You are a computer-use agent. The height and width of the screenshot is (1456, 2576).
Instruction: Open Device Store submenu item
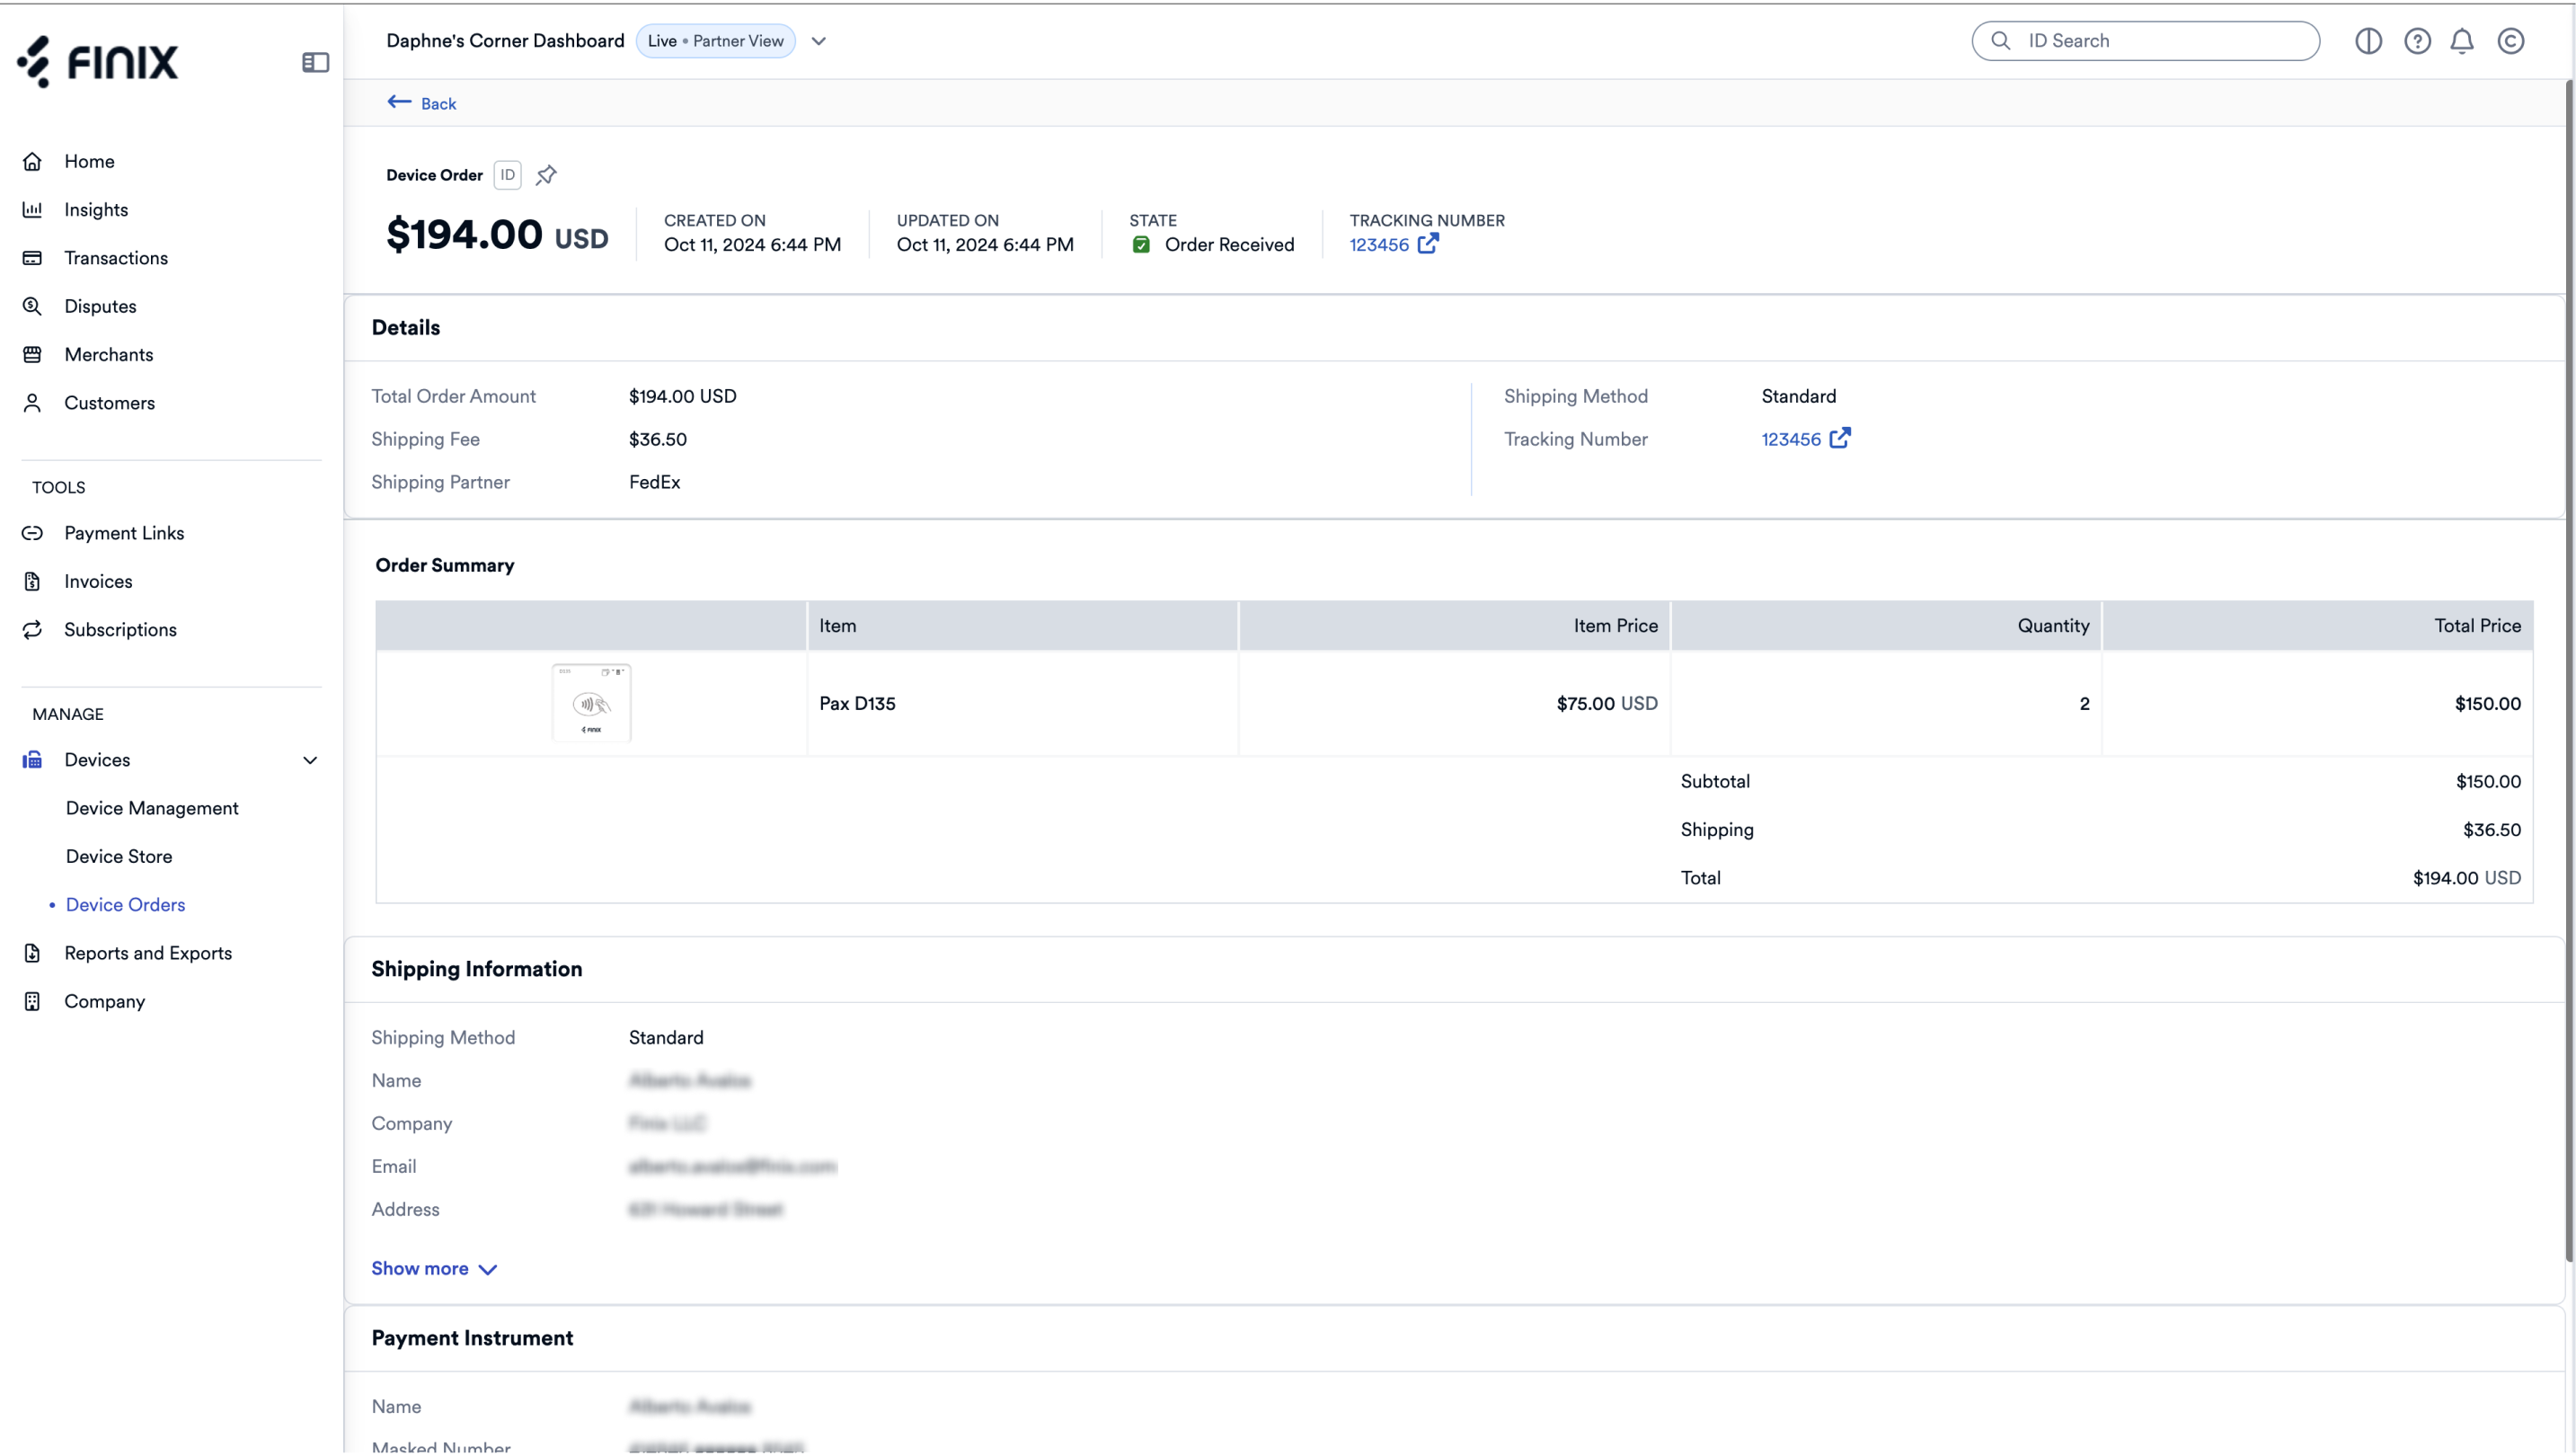point(119,856)
